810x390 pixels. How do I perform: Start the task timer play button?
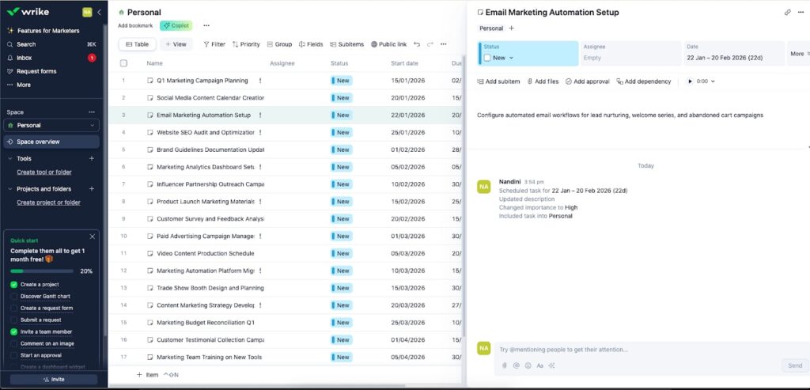pos(690,81)
